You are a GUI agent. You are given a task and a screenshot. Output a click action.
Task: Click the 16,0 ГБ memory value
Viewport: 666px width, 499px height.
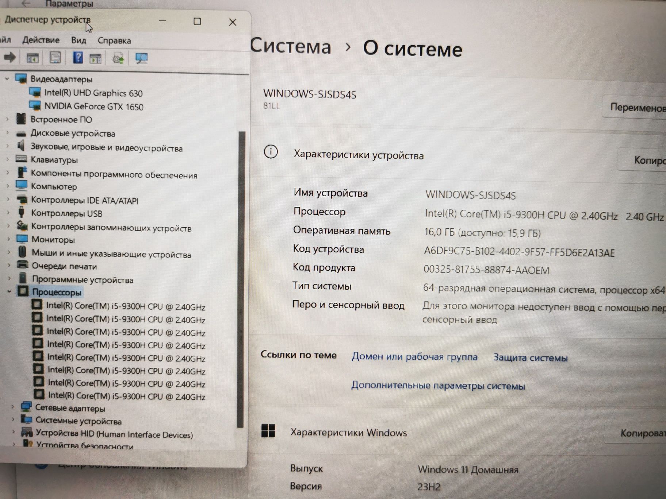click(482, 232)
